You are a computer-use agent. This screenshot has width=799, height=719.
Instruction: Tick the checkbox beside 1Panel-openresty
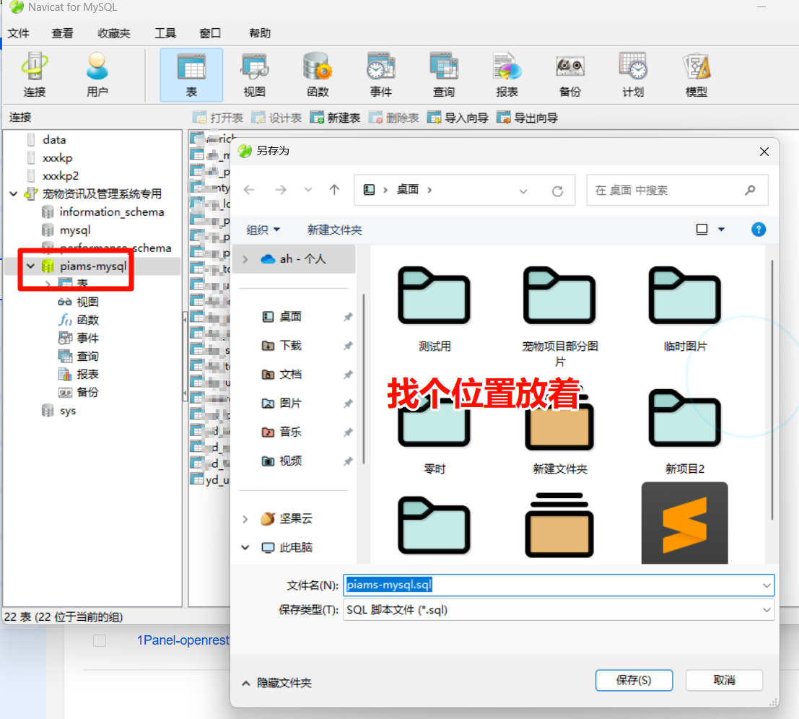point(100,640)
